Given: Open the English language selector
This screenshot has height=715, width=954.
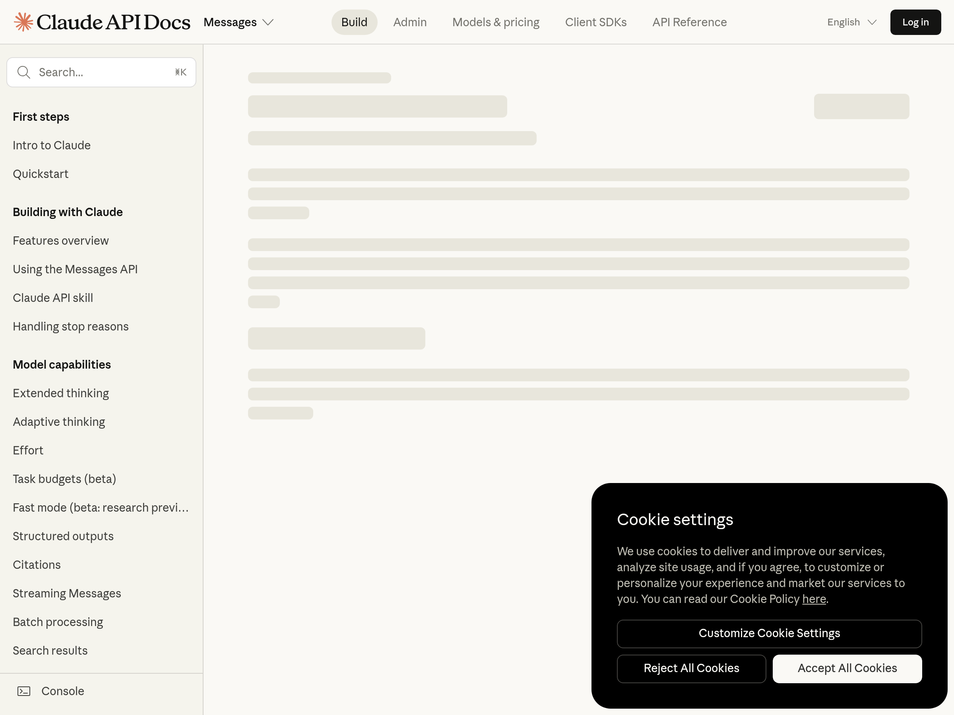Looking at the screenshot, I should point(851,22).
